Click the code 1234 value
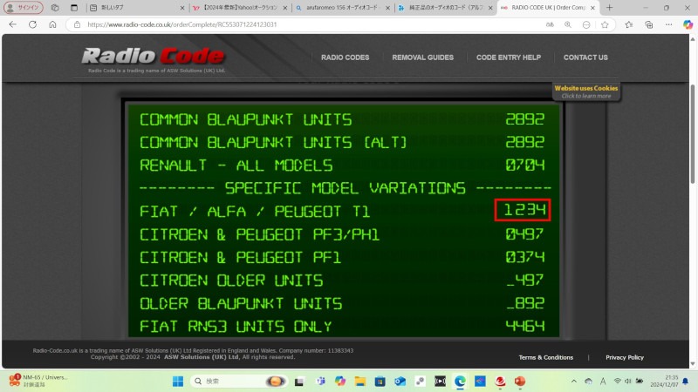The width and height of the screenshot is (698, 392). [x=524, y=210]
